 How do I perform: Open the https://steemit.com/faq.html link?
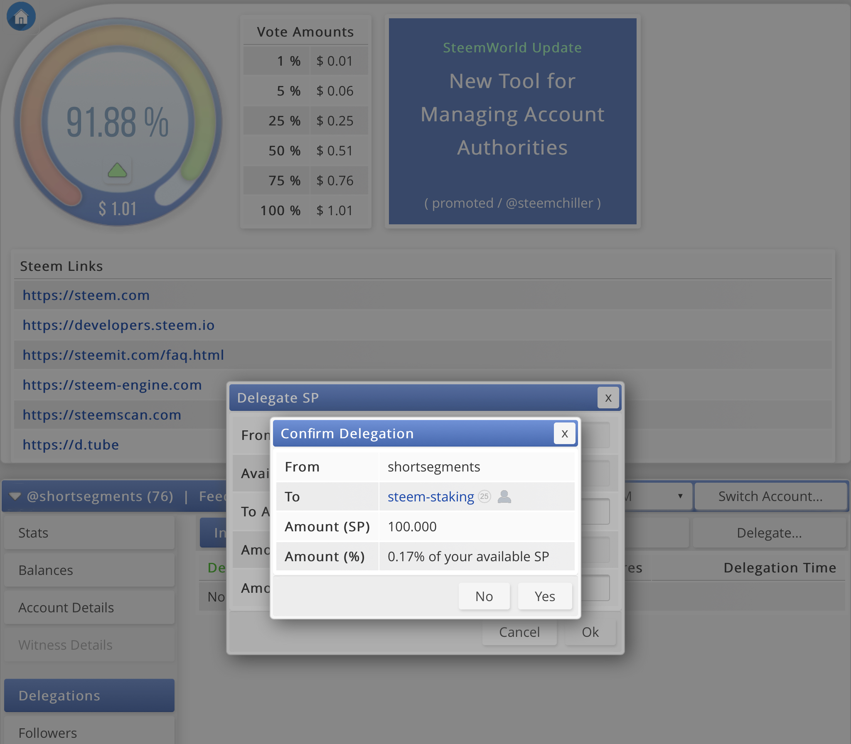(123, 355)
